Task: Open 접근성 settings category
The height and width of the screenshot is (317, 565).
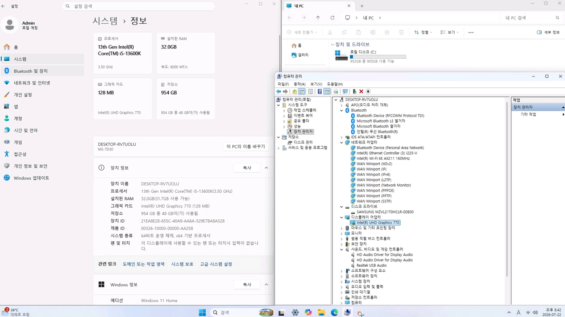Action: coord(42,154)
